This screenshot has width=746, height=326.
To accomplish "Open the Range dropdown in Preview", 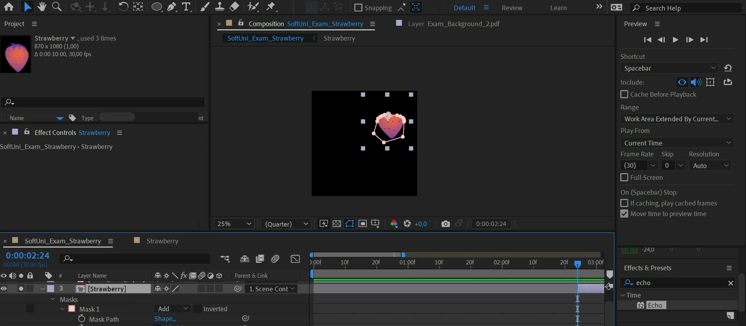I will 677,119.
